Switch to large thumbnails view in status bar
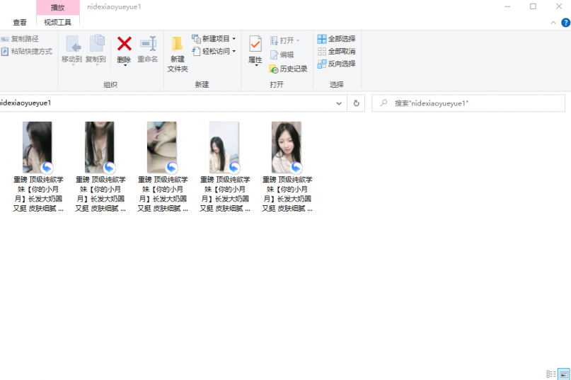 pos(563,374)
